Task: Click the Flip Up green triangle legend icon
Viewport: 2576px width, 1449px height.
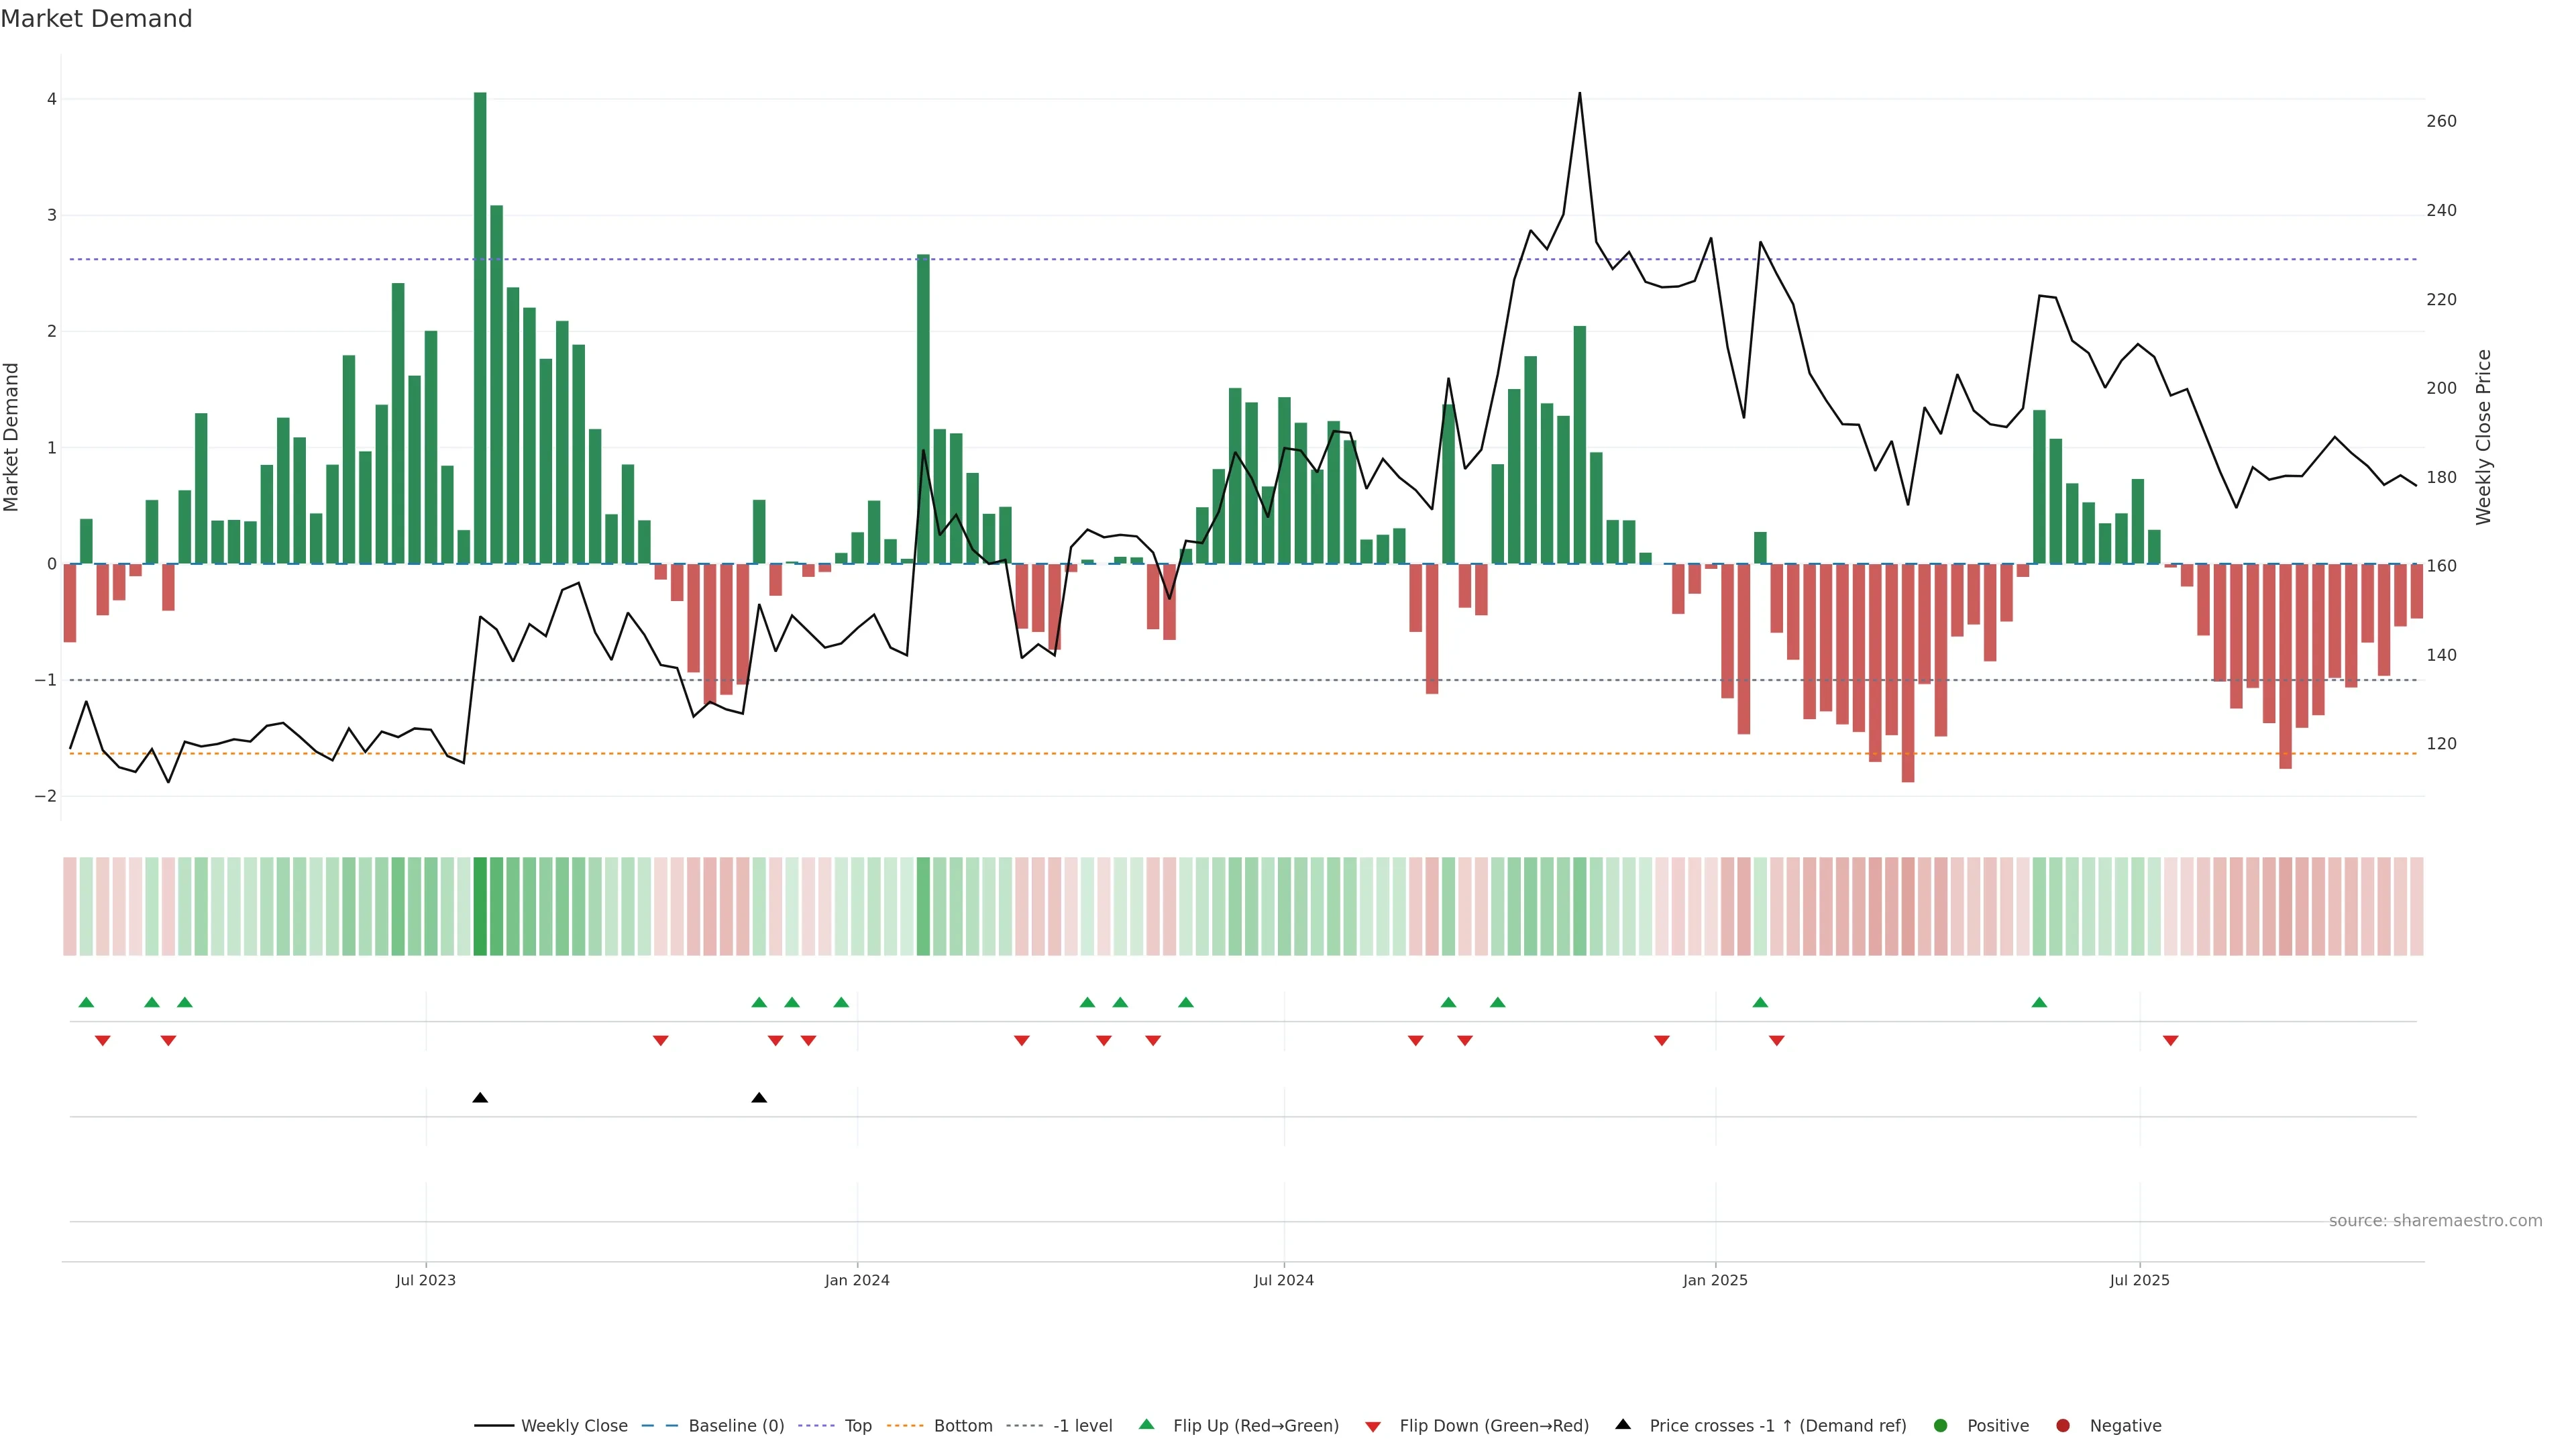Action: pyautogui.click(x=1146, y=1424)
